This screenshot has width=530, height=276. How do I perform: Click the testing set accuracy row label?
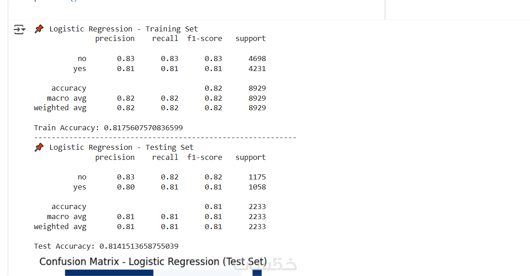point(69,207)
